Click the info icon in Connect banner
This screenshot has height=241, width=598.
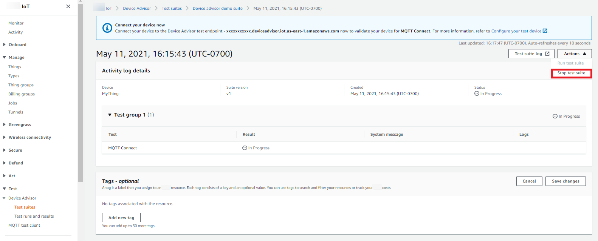(x=107, y=28)
